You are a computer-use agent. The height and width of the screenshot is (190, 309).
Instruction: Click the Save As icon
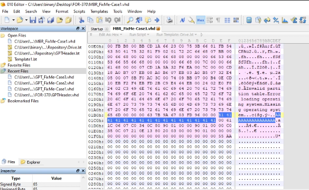pos(42,20)
